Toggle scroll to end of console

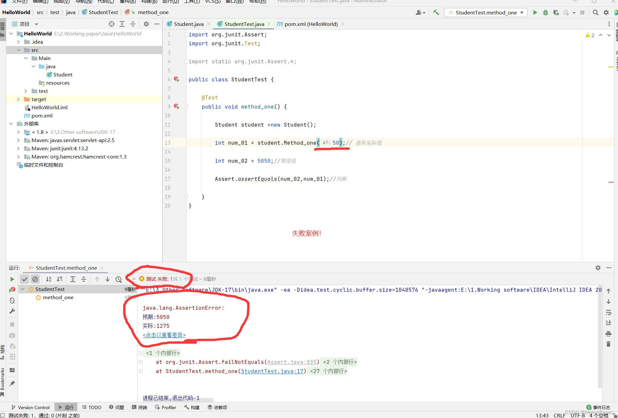[608, 323]
